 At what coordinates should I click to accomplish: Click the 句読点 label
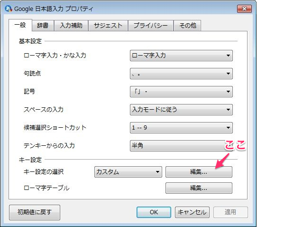32,74
